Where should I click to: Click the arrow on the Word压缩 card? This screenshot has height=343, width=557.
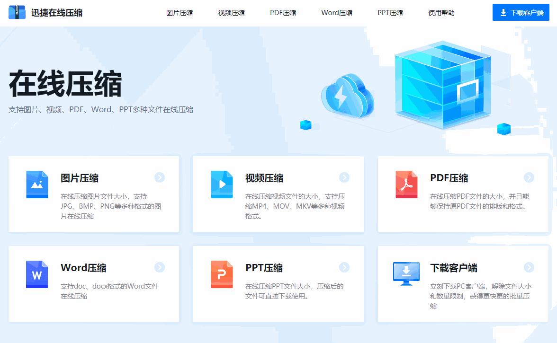[x=160, y=267]
